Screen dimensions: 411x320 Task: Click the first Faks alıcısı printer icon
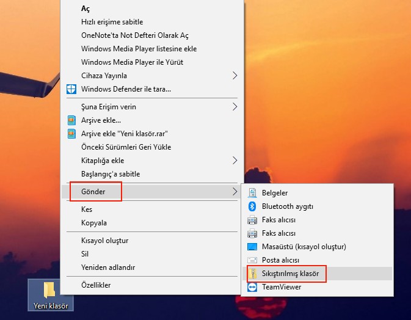[x=252, y=220]
